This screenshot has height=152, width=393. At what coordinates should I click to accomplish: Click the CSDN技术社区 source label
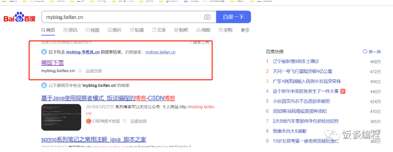[x=106, y=121]
